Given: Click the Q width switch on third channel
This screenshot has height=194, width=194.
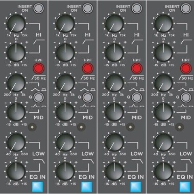Looking at the screenshot, I should 137,98.
